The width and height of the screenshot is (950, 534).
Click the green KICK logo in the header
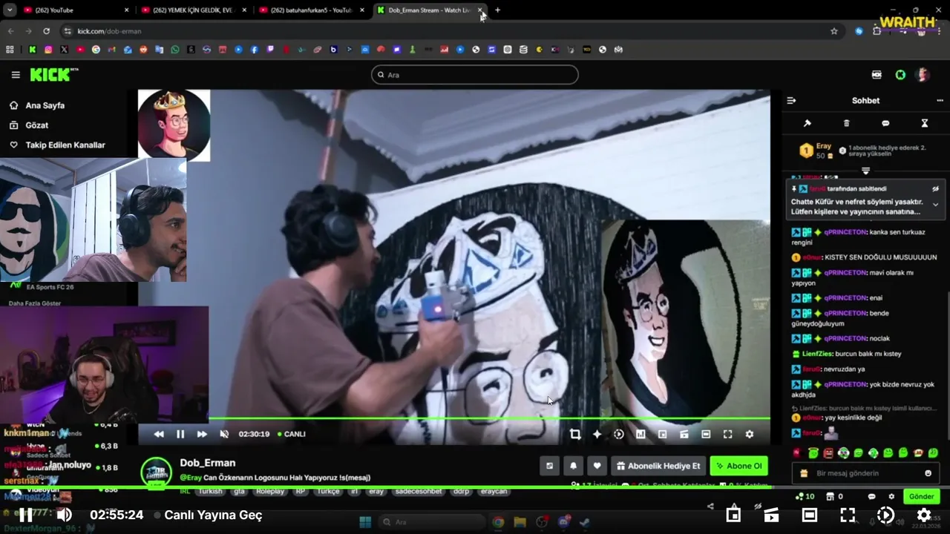53,74
